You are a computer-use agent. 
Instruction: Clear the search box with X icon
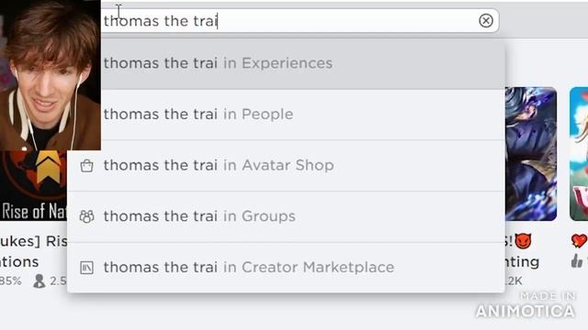[x=486, y=20]
